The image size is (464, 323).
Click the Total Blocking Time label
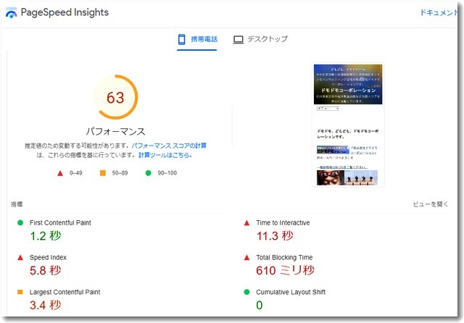point(284,257)
